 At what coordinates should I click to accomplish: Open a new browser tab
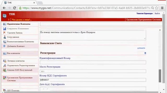tap(40, 3)
